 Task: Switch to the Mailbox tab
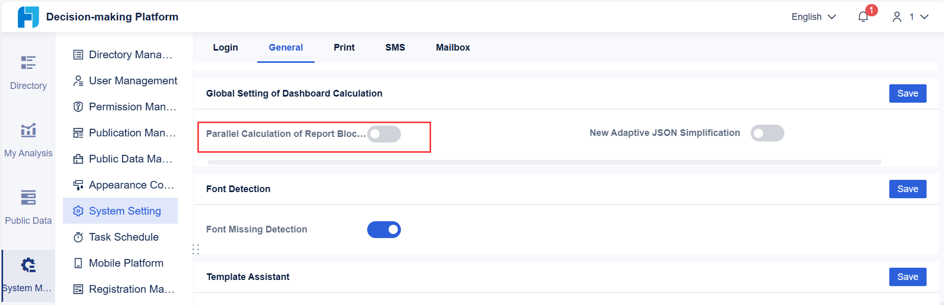coord(453,48)
